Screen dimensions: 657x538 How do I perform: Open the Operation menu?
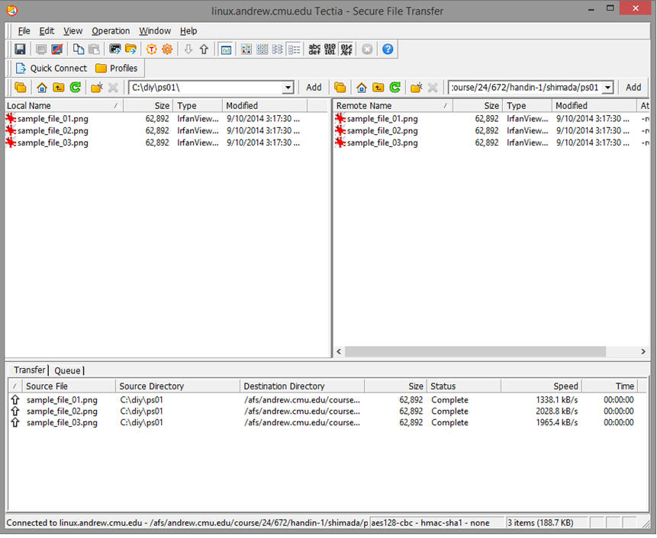[111, 31]
